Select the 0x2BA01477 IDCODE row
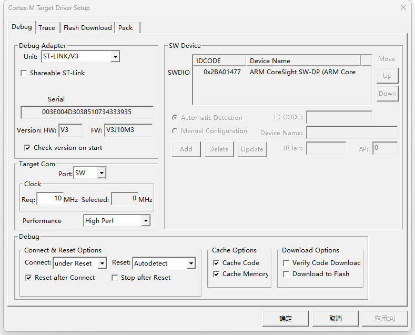The height and width of the screenshot is (335, 415). click(x=222, y=72)
